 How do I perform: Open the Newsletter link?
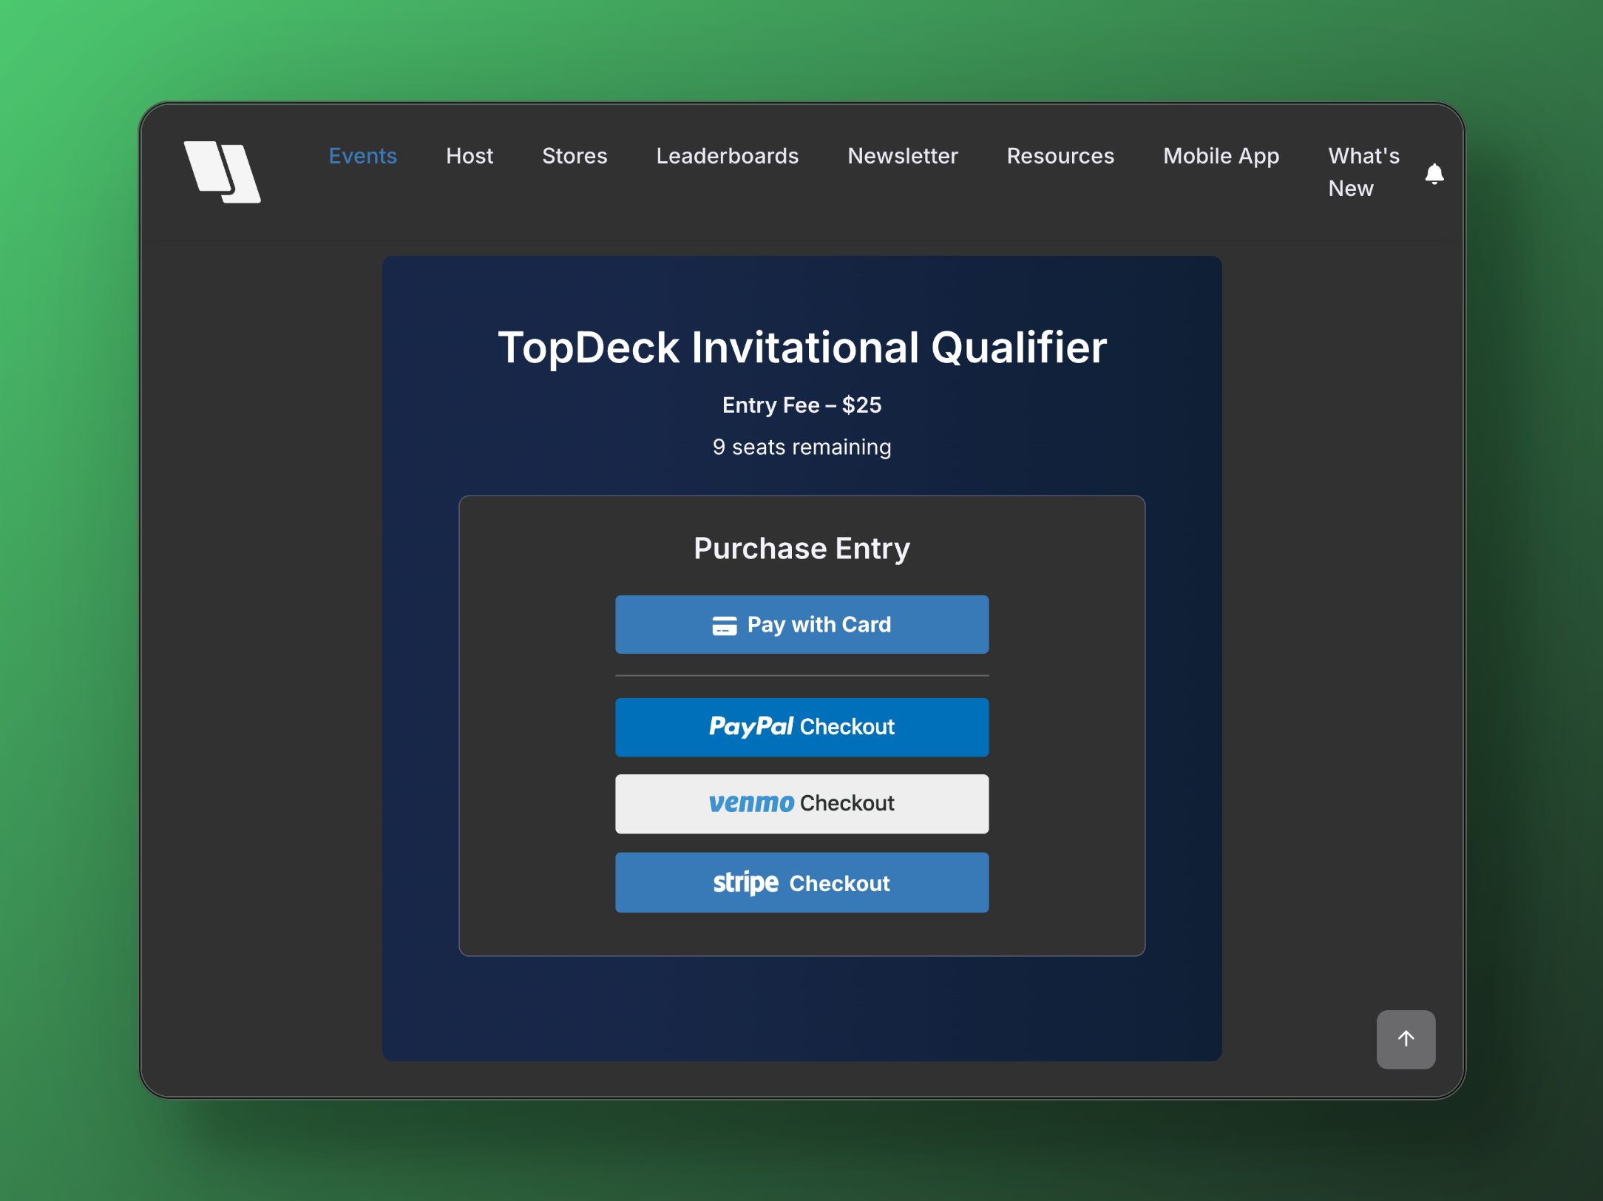pyautogui.click(x=902, y=156)
